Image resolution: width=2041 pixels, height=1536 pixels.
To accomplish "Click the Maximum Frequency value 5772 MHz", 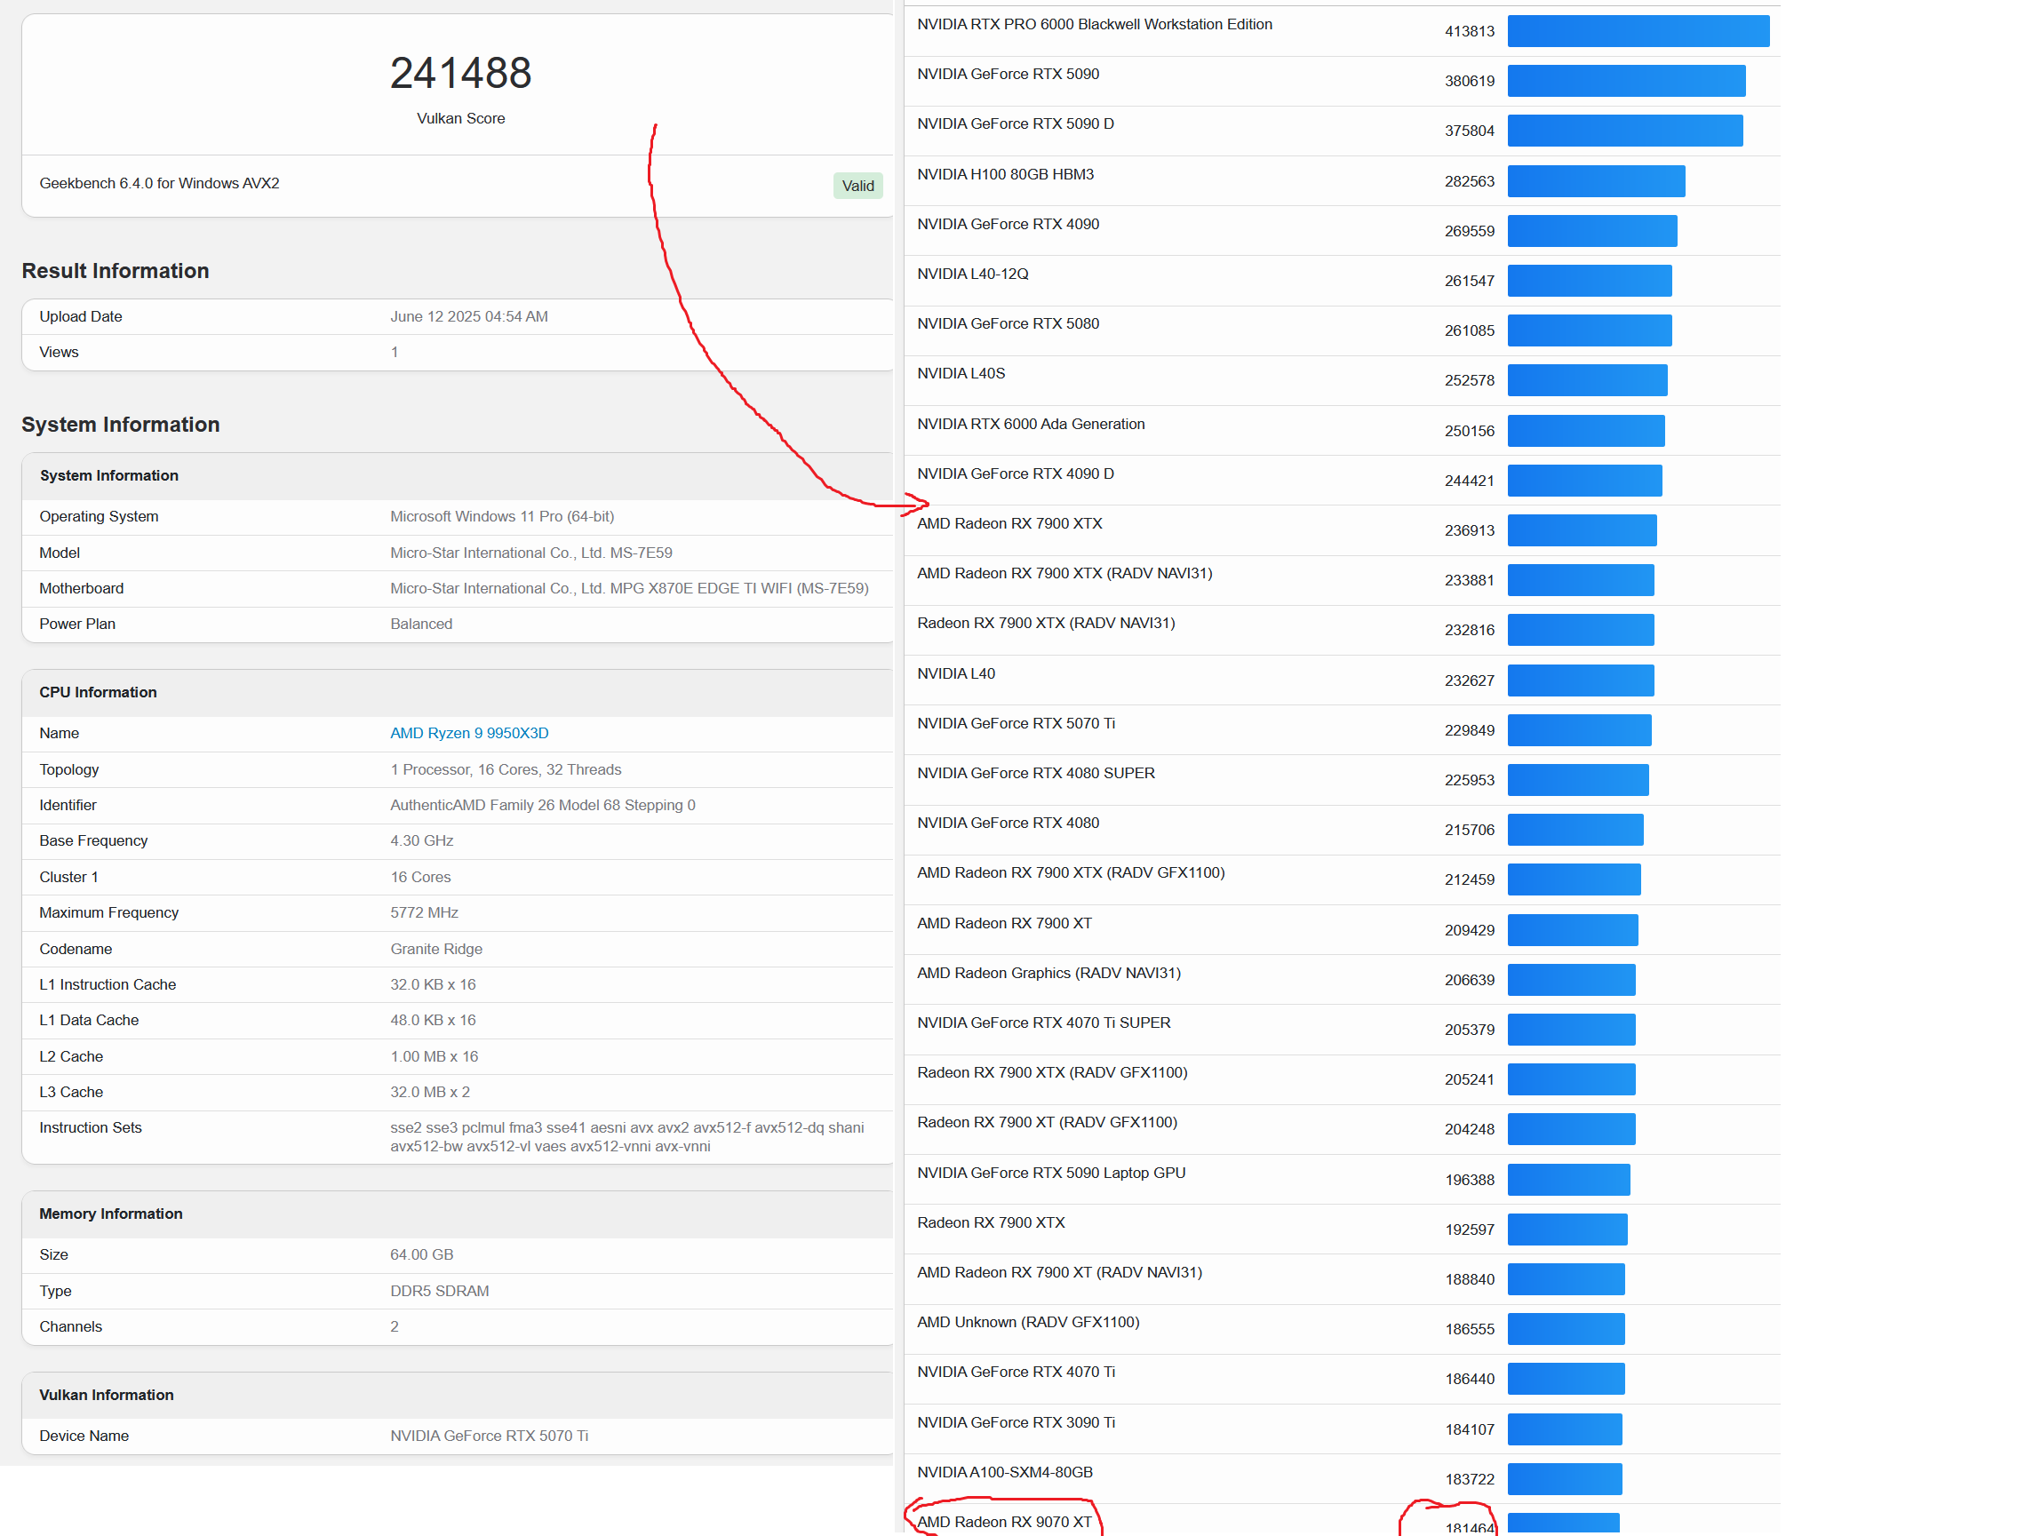I will 424,912.
